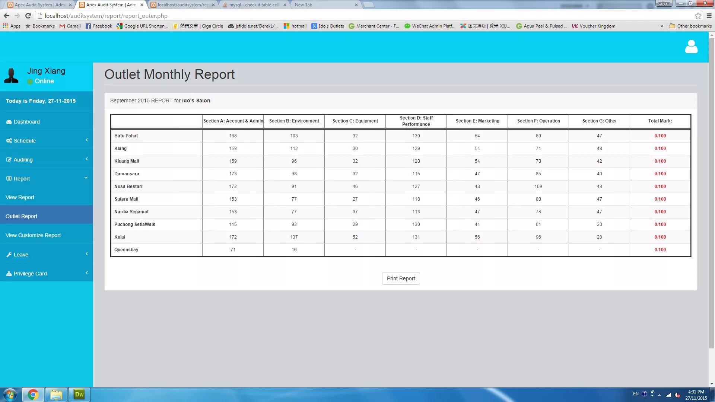Click the Queensbay row in the table
715x402 pixels.
coord(400,249)
